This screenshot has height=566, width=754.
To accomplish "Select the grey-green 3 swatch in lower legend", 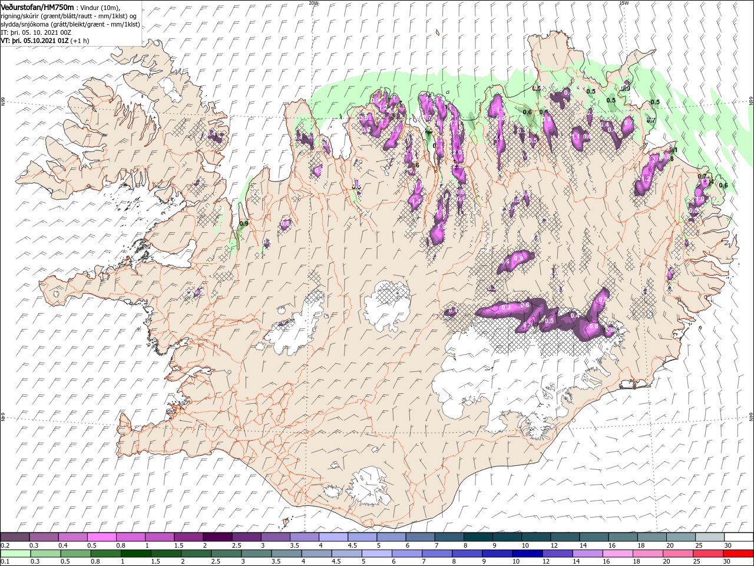I will [256, 554].
